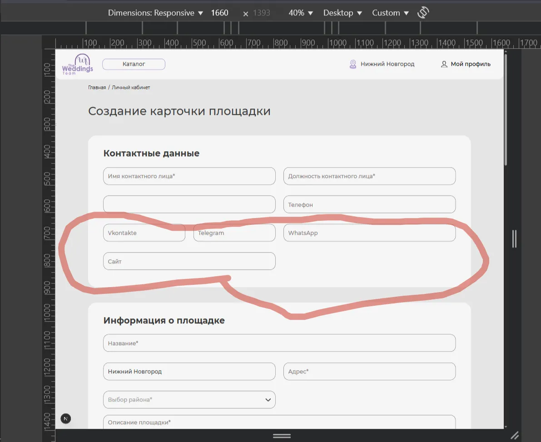
Task: Click the viewport width 1660 field
Action: point(219,13)
